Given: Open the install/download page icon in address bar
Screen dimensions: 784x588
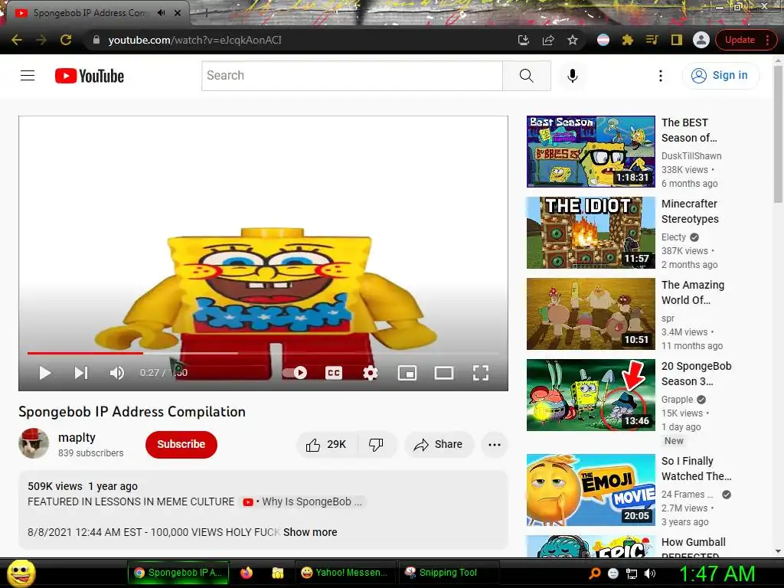Looking at the screenshot, I should (524, 40).
